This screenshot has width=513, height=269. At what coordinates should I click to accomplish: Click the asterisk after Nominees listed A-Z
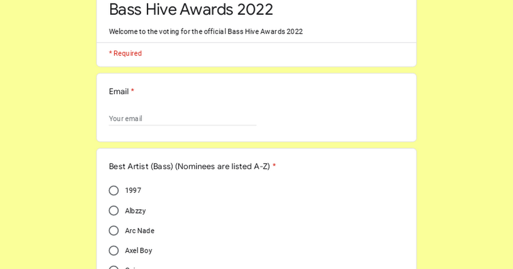274,167
